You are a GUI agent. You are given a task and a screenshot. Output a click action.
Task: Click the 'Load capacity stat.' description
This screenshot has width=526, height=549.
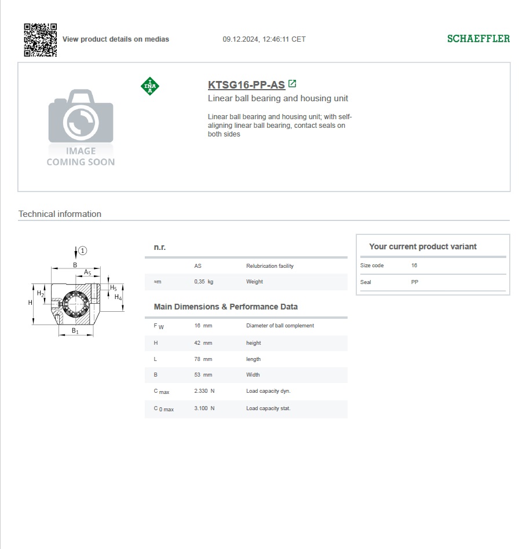268,408
